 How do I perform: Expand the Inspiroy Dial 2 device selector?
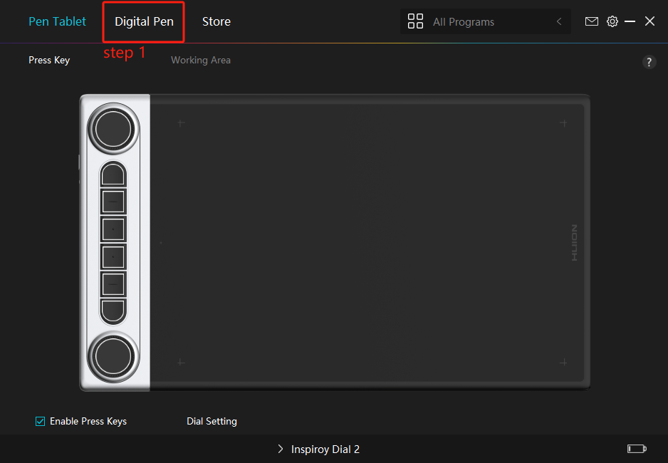coord(318,449)
